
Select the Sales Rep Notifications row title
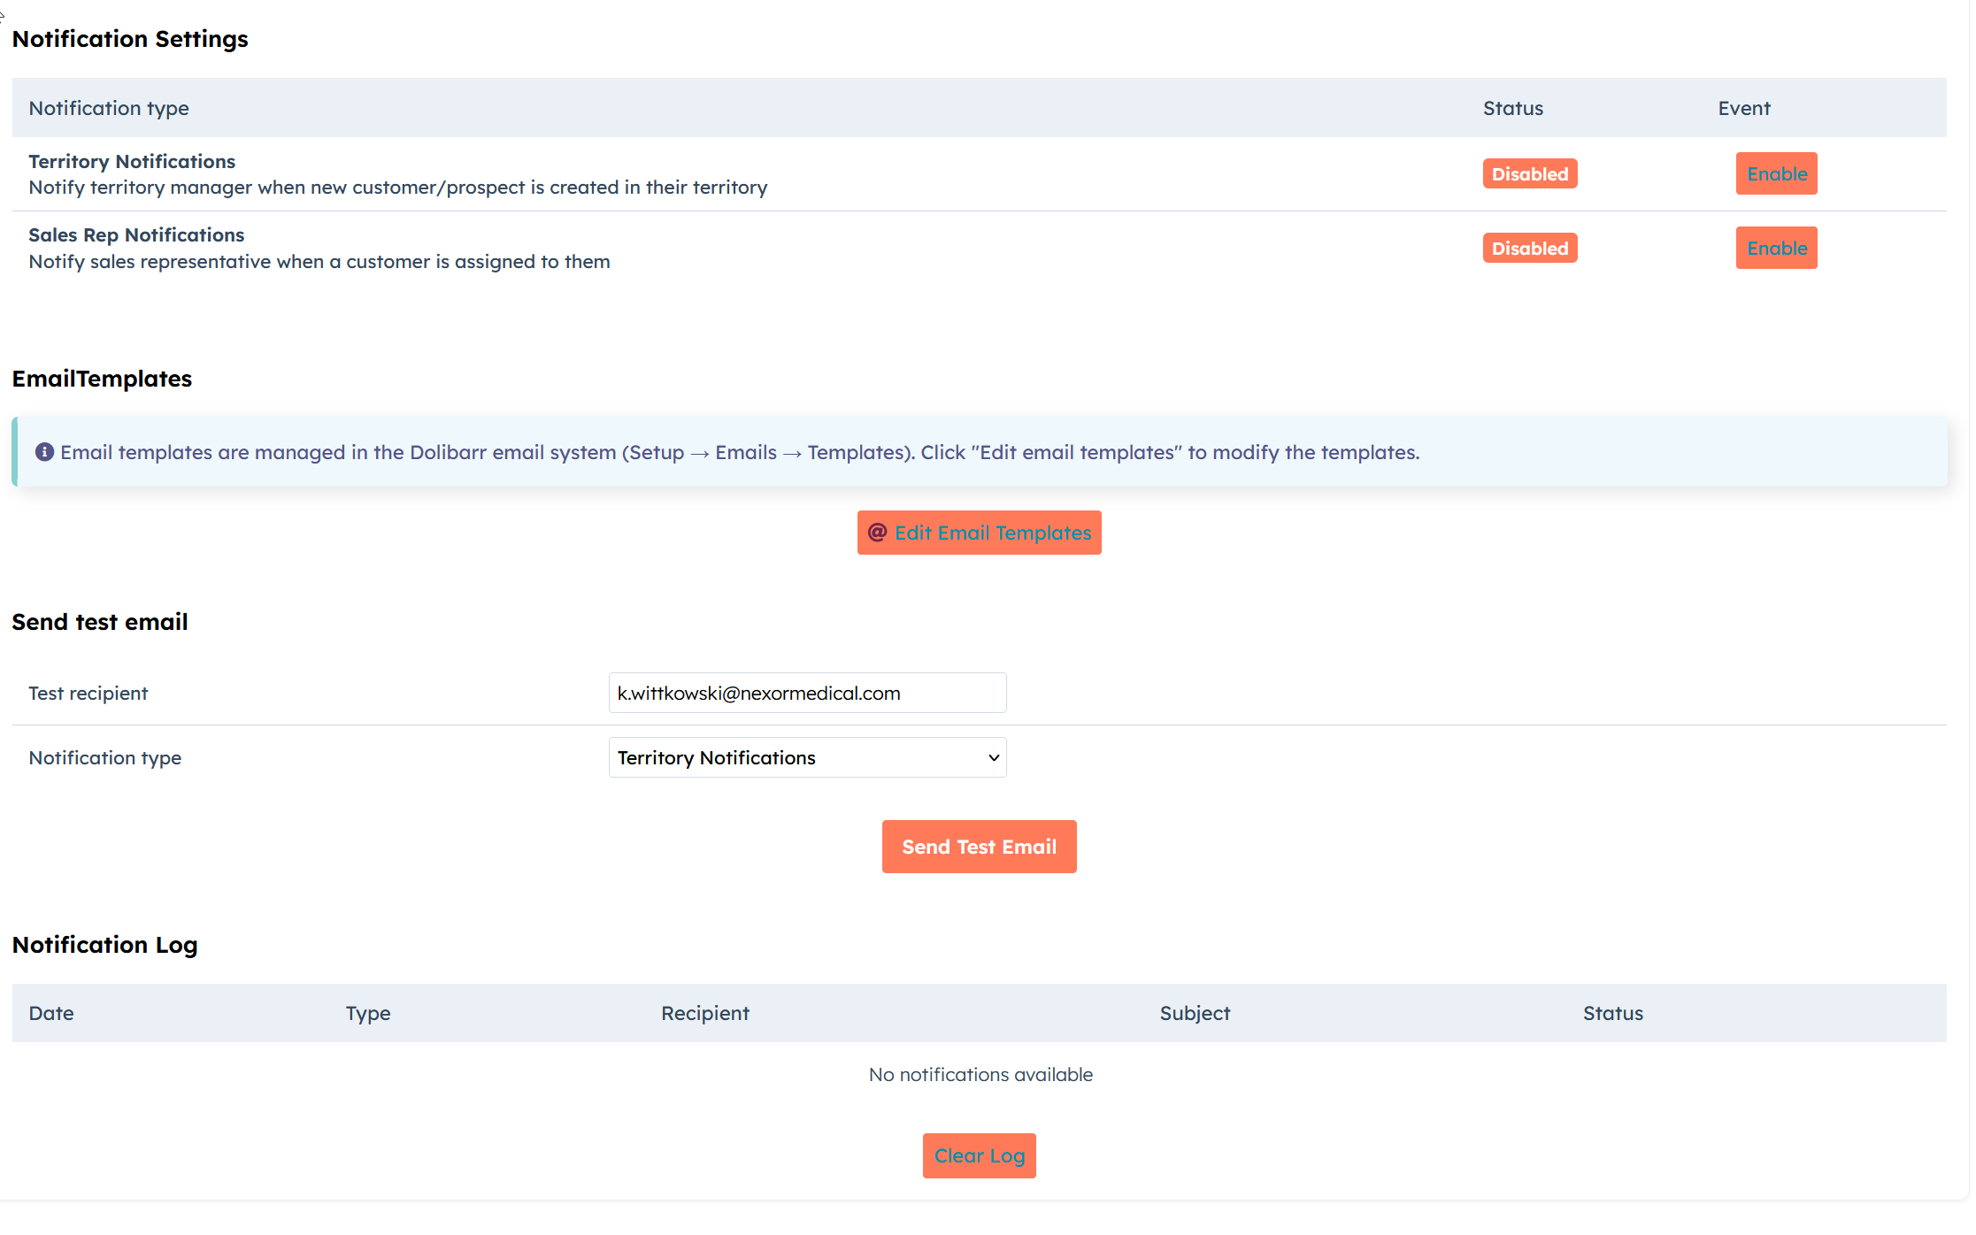[136, 234]
